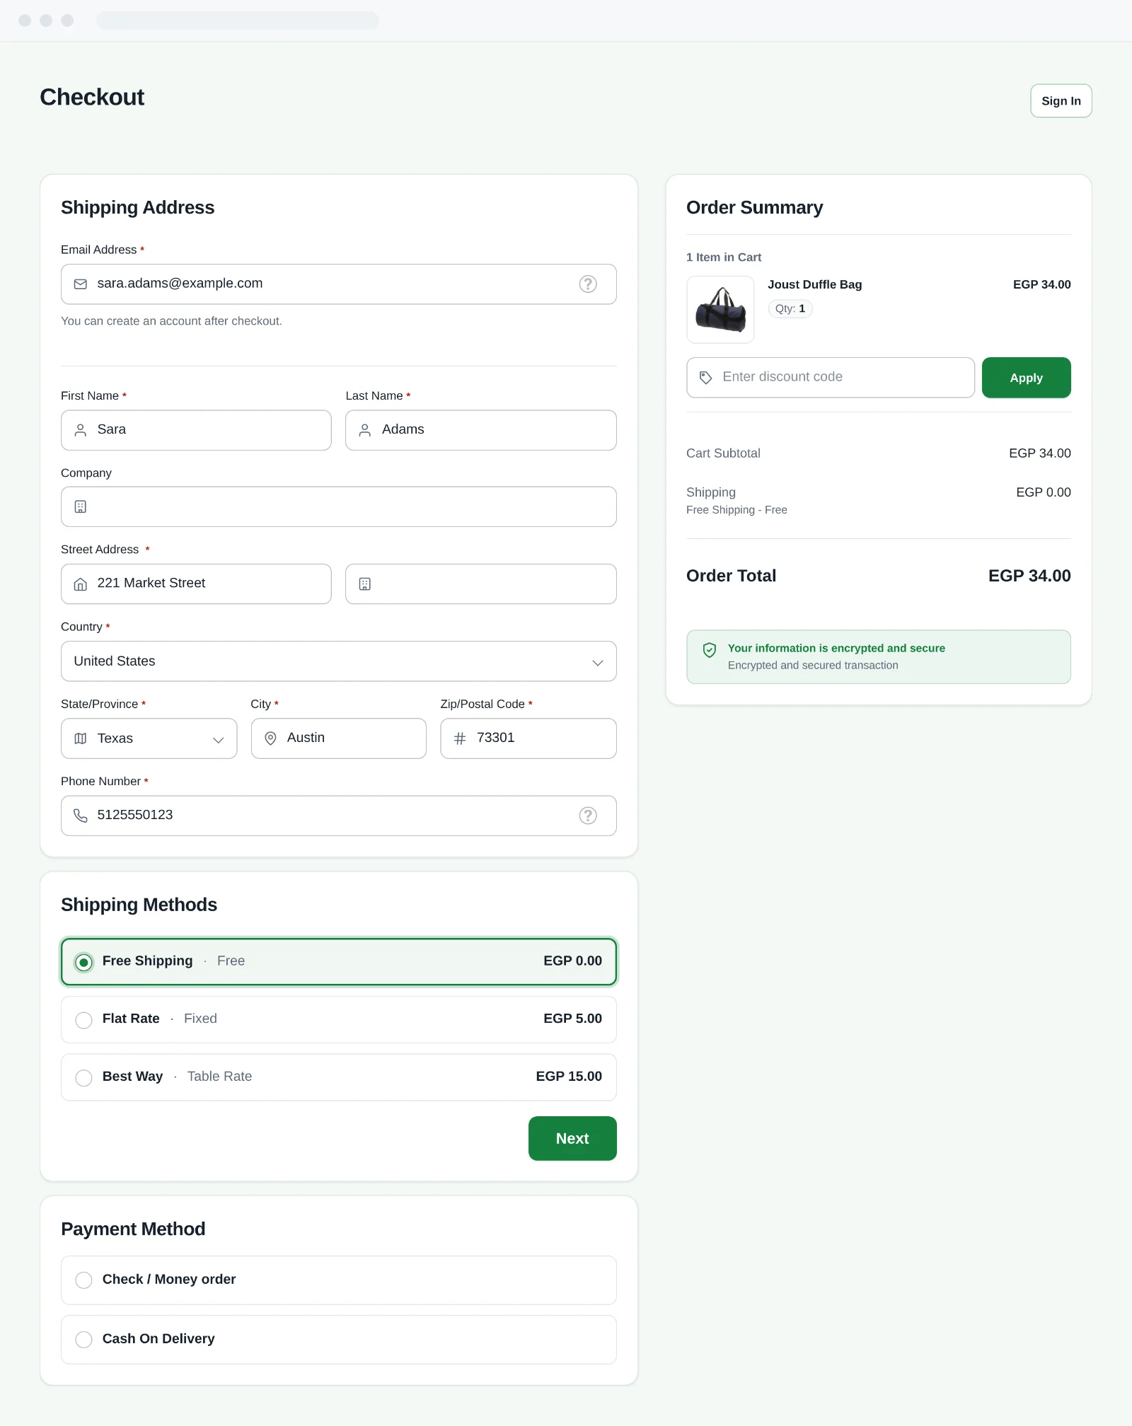
Task: Click the Next button under Shipping Methods
Action: point(572,1139)
